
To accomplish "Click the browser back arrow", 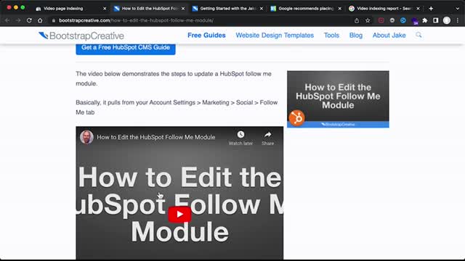I will click(x=7, y=20).
